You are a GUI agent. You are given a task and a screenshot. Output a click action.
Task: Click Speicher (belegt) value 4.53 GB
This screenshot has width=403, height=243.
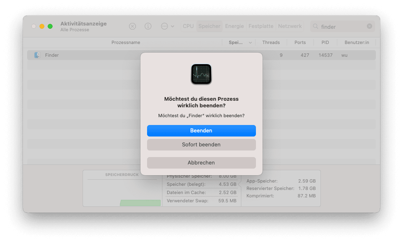click(228, 184)
